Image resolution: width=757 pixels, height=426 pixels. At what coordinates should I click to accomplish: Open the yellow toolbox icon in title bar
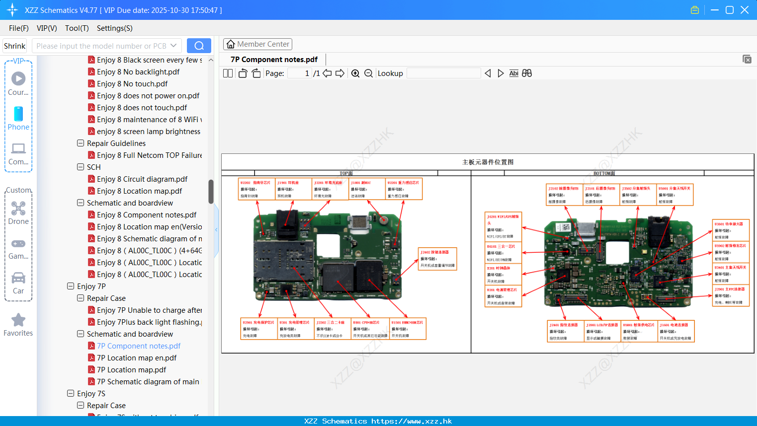click(695, 10)
